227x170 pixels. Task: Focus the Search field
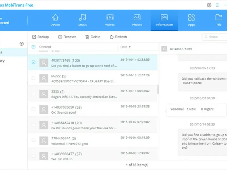[215, 37]
